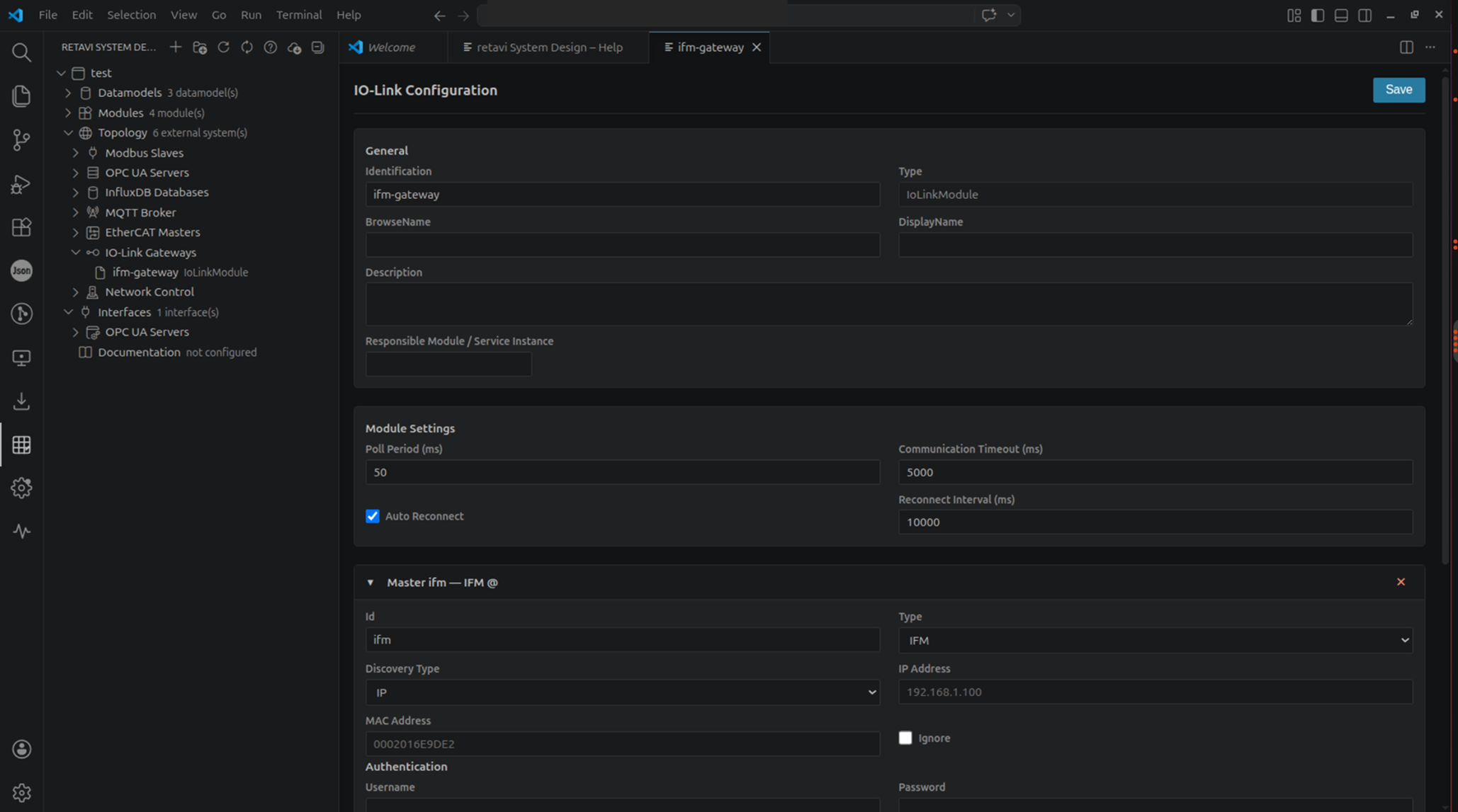Image resolution: width=1458 pixels, height=812 pixels.
Task: Open the pulse activity monitor icon
Action: tap(21, 531)
